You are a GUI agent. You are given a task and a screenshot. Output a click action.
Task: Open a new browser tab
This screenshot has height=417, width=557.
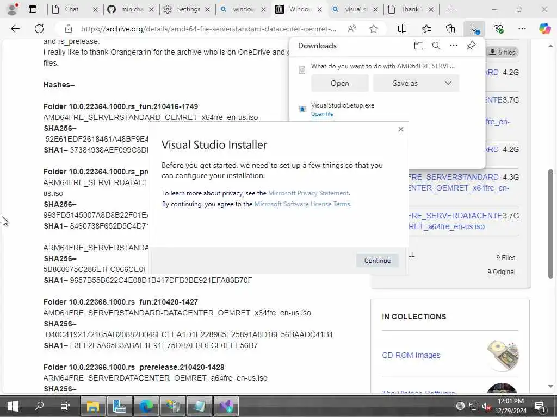451,9
